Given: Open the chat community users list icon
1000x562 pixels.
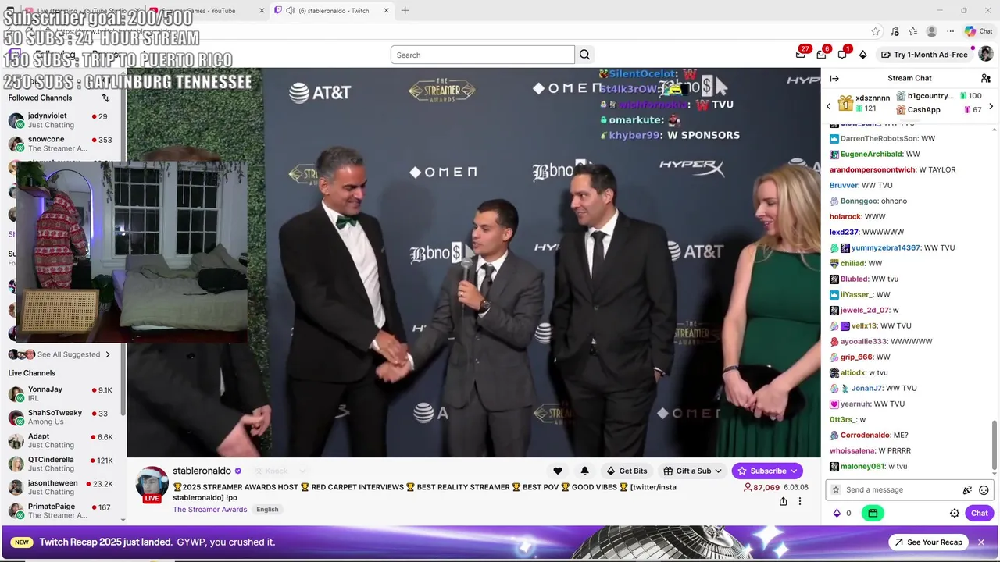Looking at the screenshot, I should point(986,78).
